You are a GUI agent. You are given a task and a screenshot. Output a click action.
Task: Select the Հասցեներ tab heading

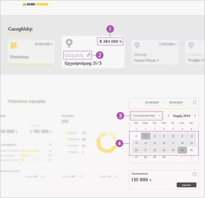(x=20, y=29)
